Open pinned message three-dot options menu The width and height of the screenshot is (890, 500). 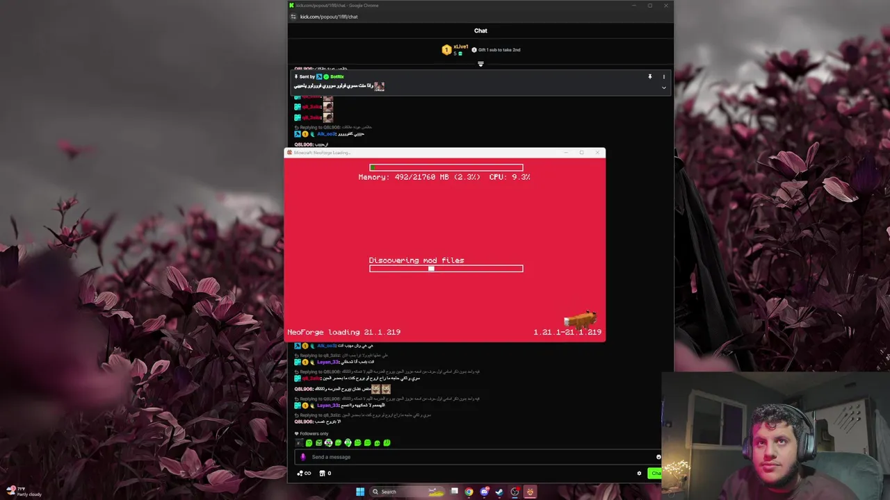[663, 76]
